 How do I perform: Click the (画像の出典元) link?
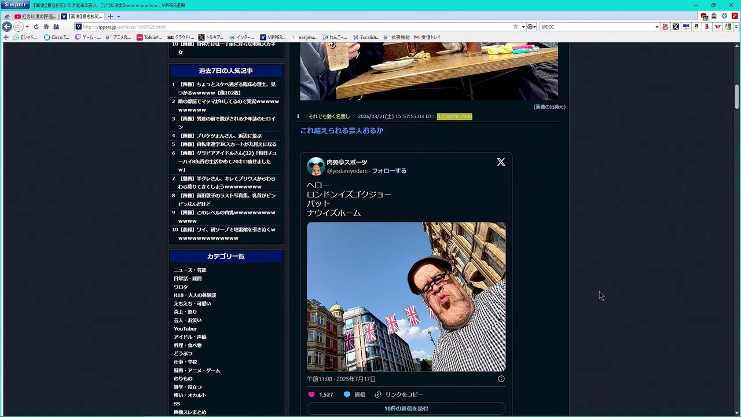click(549, 107)
